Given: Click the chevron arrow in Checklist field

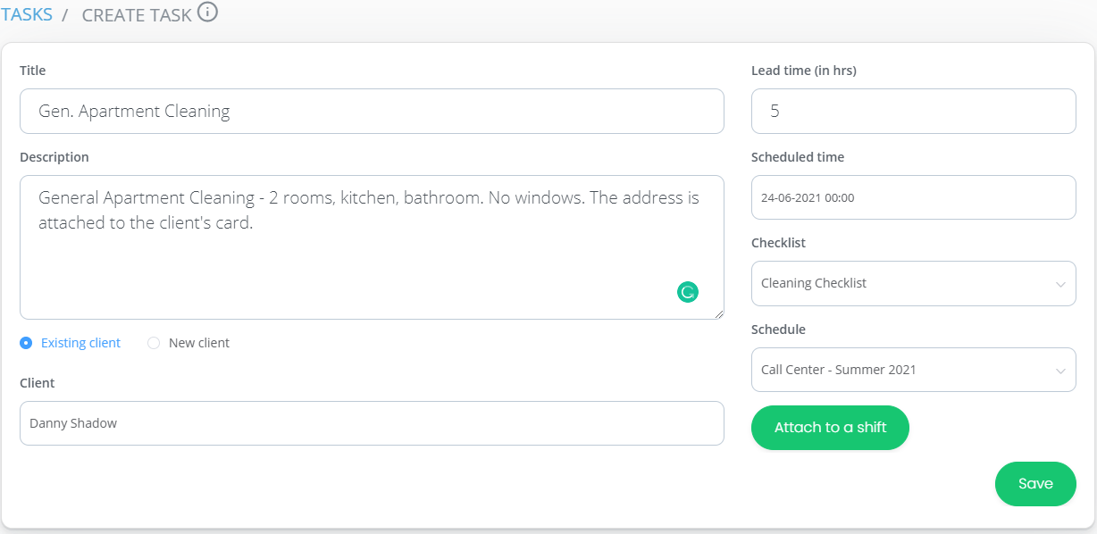Looking at the screenshot, I should (1060, 284).
